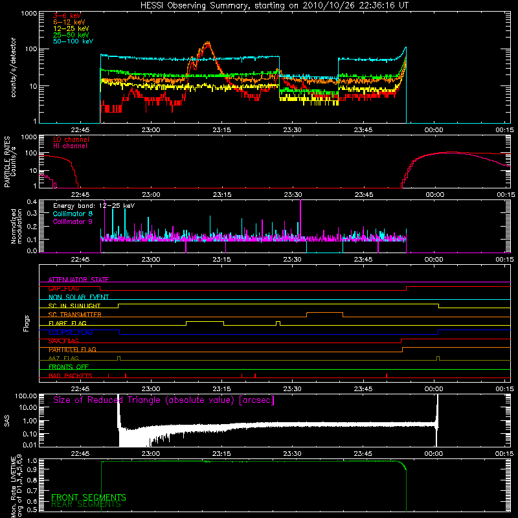Image resolution: width=518 pixels, height=518 pixels.
Task: Click the GAP_FLAG label
Action: click(63, 288)
